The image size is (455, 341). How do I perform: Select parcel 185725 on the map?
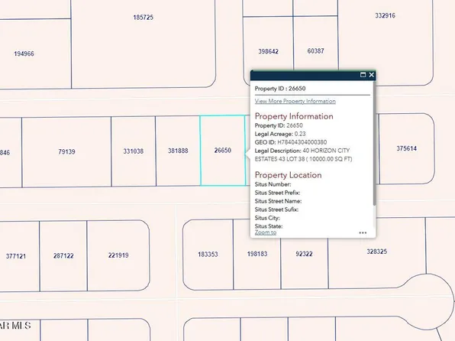[x=143, y=18]
